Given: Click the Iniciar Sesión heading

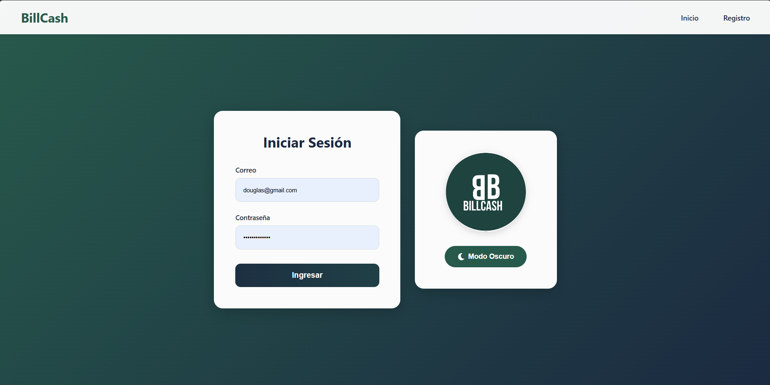Looking at the screenshot, I should (307, 143).
